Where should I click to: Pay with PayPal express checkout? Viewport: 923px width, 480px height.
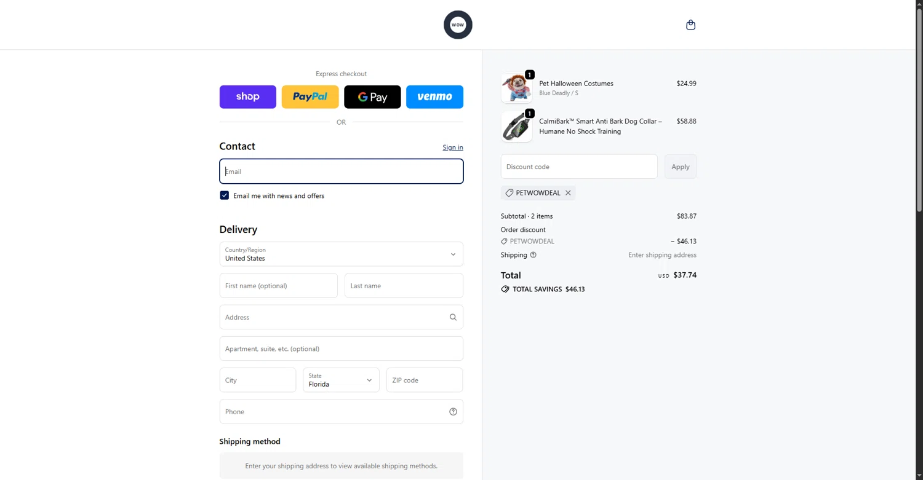pos(310,97)
